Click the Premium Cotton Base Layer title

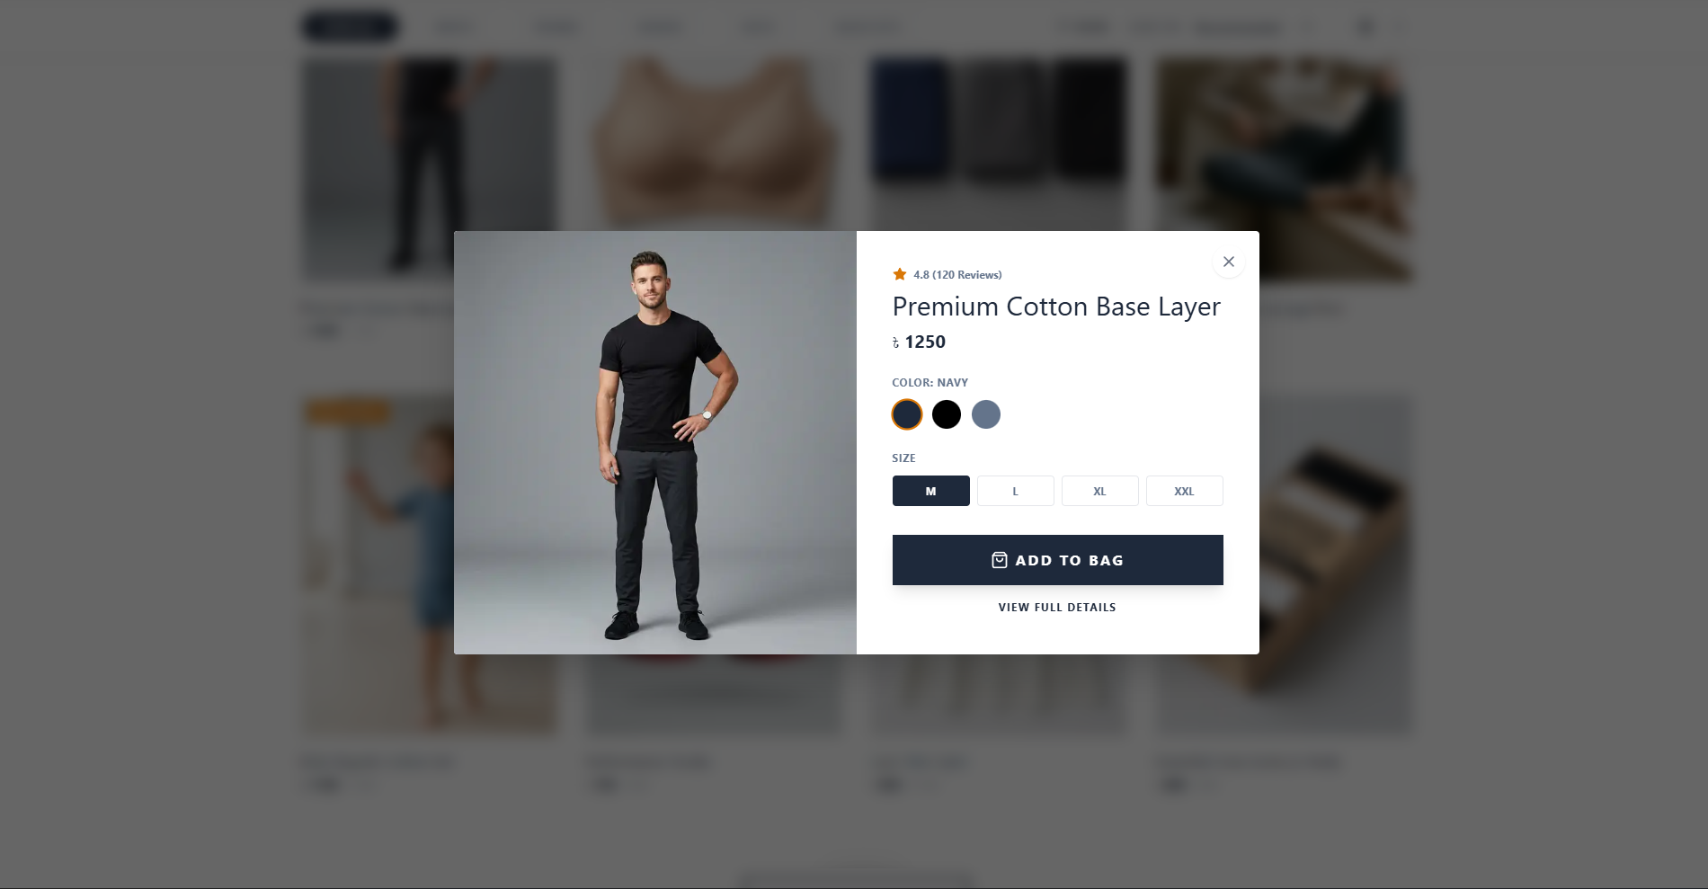pos(1056,307)
